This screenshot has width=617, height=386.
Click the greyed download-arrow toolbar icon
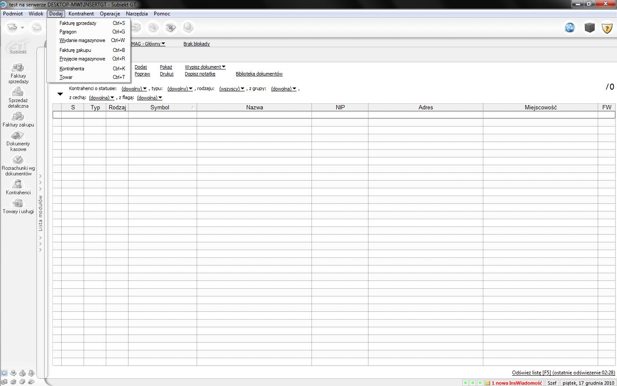tap(171, 27)
